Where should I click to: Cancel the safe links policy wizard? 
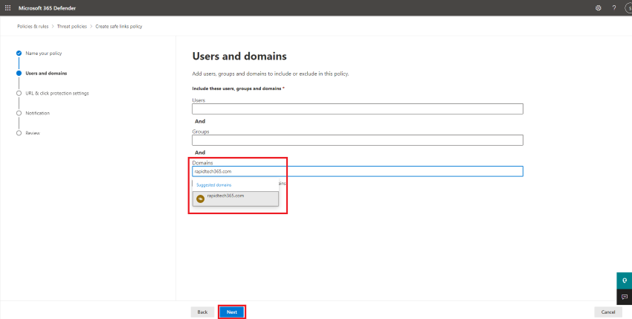607,312
